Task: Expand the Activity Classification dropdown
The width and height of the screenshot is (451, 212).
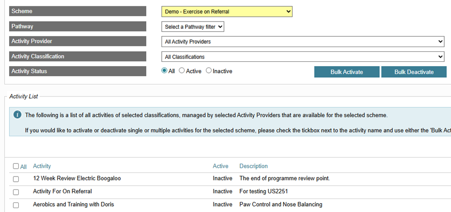Action: tap(303, 57)
